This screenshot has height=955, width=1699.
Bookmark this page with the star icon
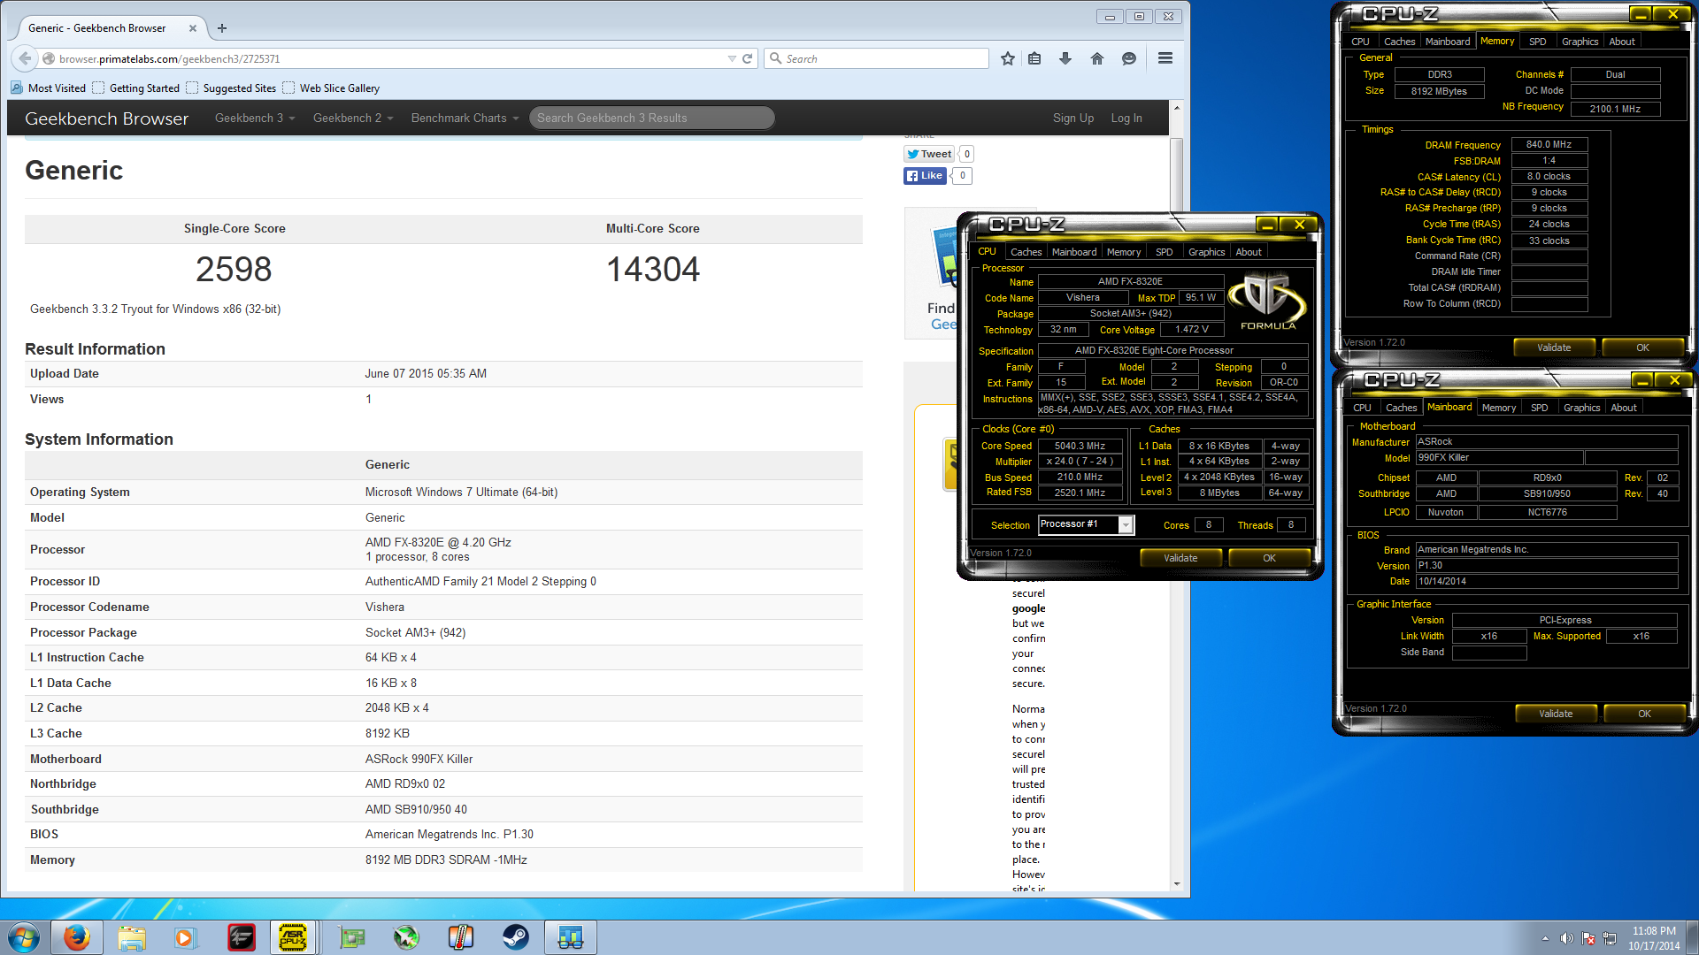point(1008,58)
